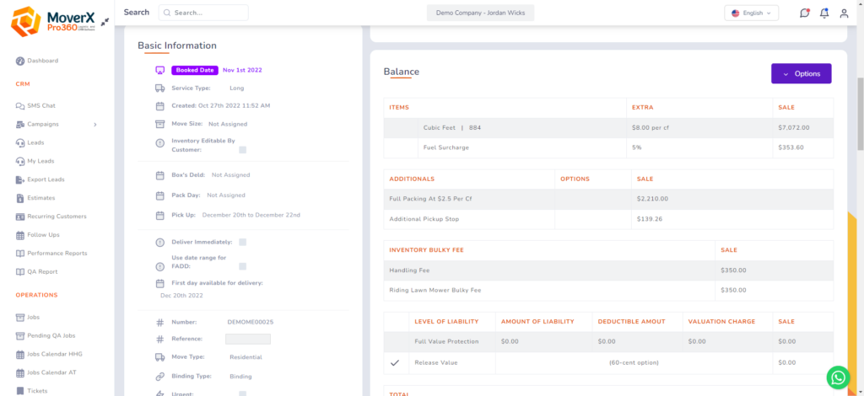Image resolution: width=864 pixels, height=396 pixels.
Task: Click the Follow Ups calendar icon
Action: pyautogui.click(x=20, y=235)
